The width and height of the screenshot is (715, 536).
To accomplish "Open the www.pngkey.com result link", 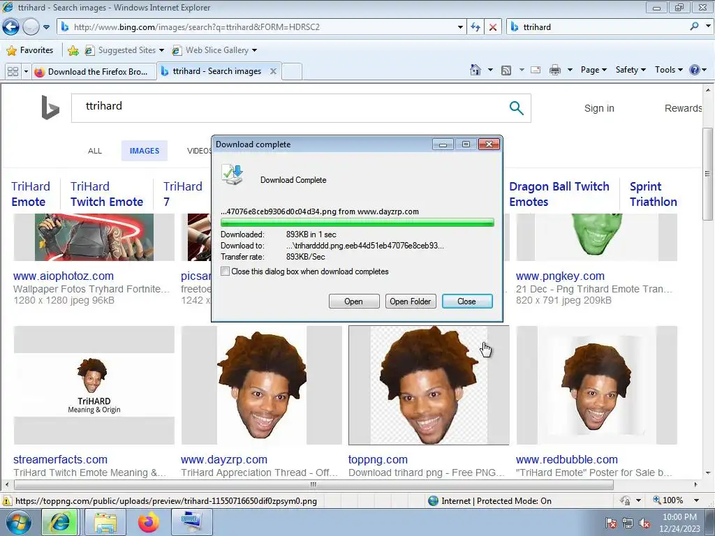I will click(x=560, y=276).
